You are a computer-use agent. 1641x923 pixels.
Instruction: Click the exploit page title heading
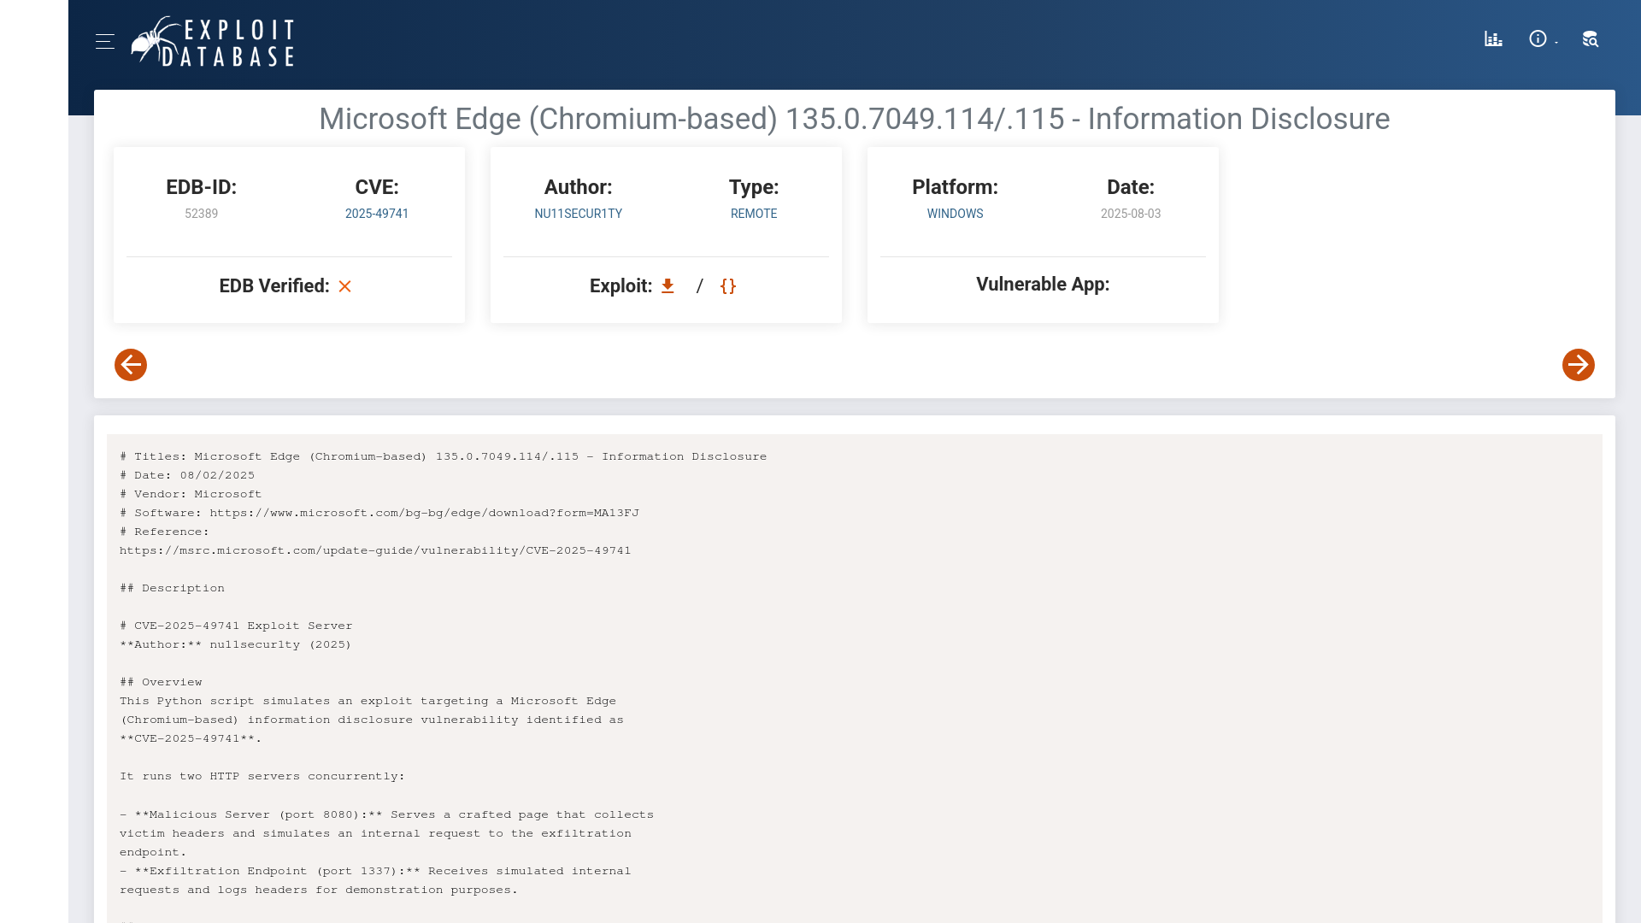click(x=855, y=119)
